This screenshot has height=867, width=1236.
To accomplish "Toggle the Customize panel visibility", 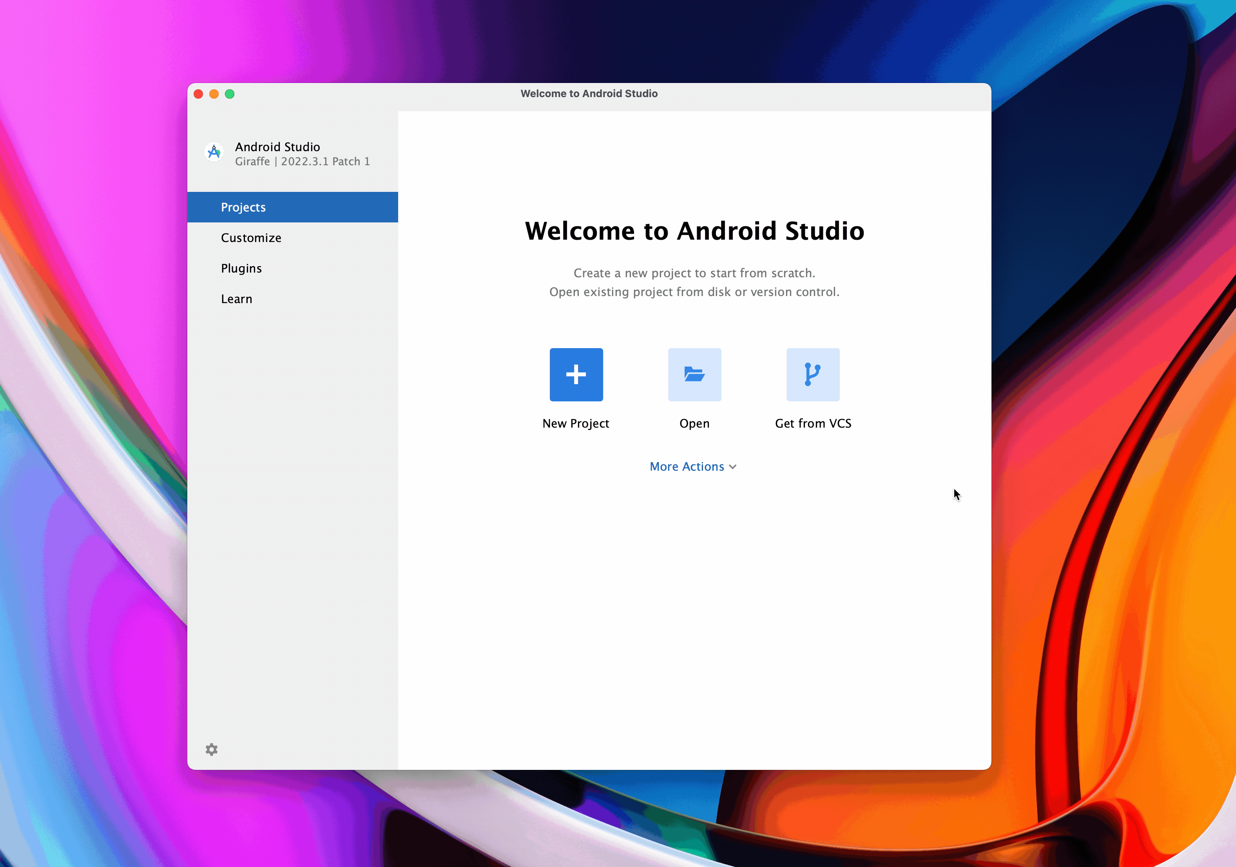I will [x=251, y=237].
